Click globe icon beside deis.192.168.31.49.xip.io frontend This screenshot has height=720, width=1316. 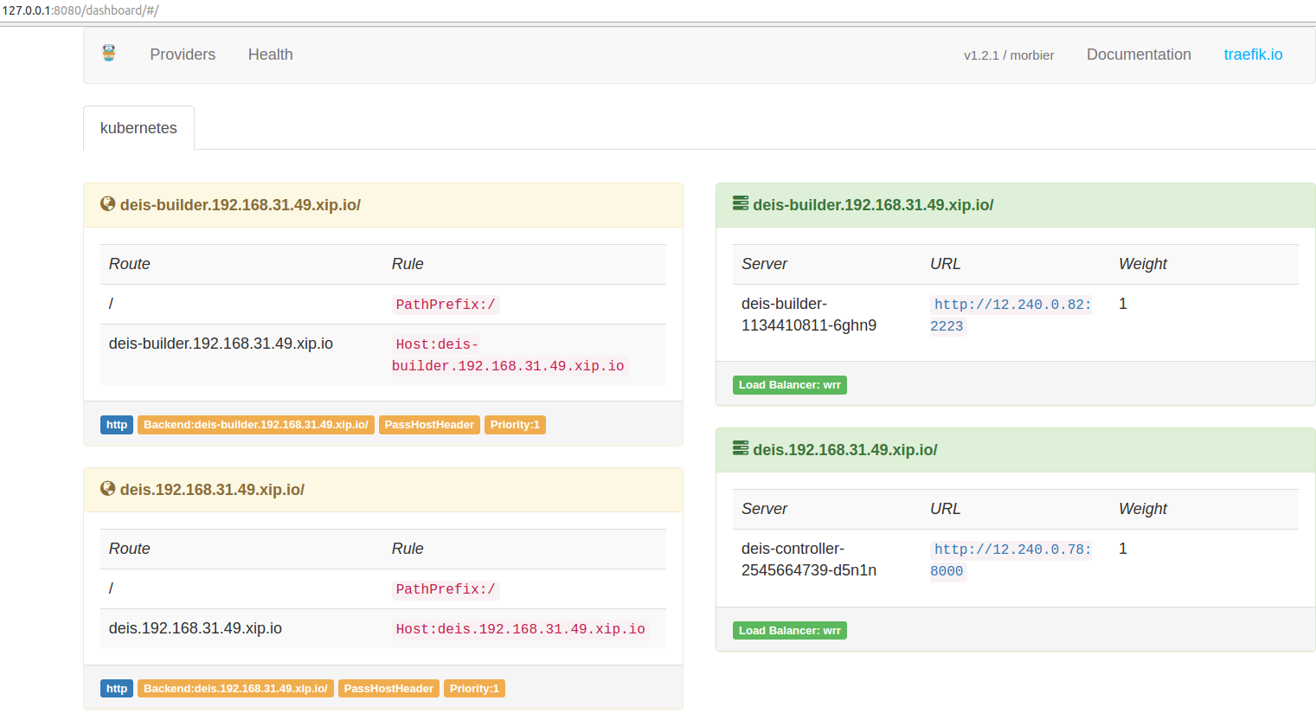pos(108,489)
